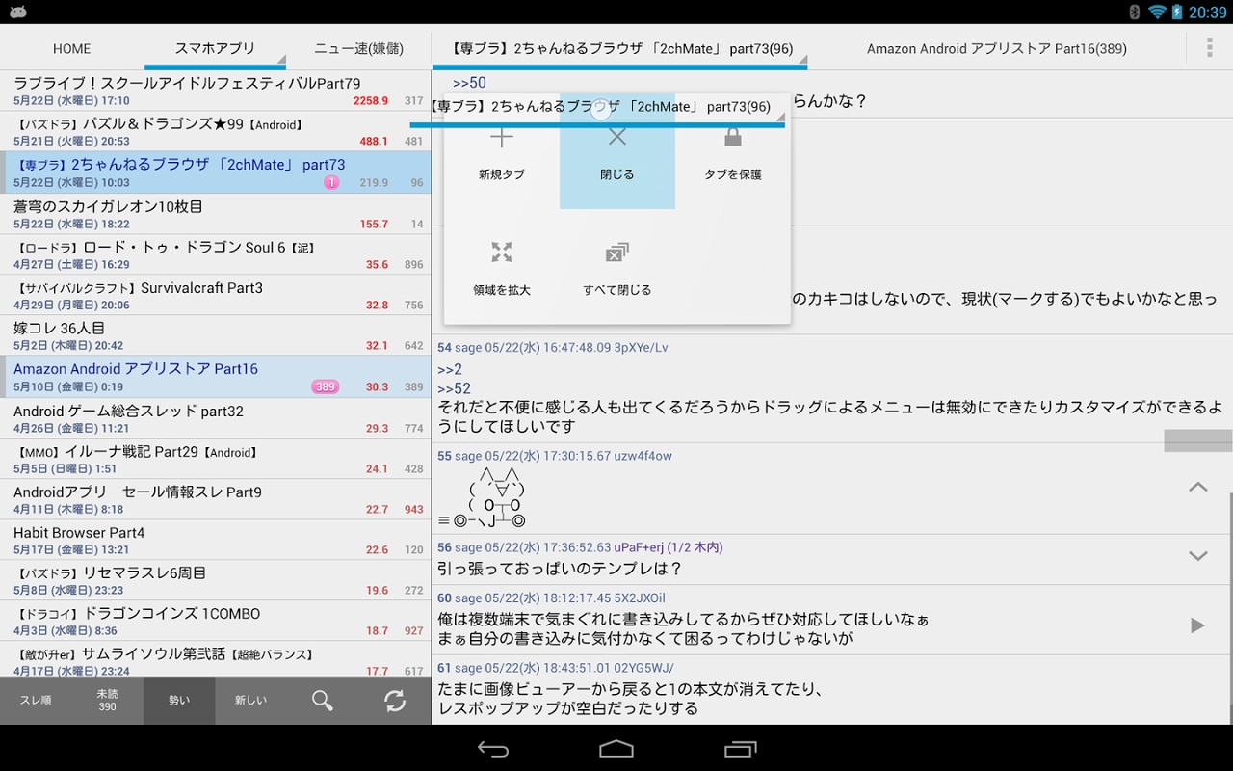Open the search magnifier in bottom toolbar

pyautogui.click(x=323, y=701)
